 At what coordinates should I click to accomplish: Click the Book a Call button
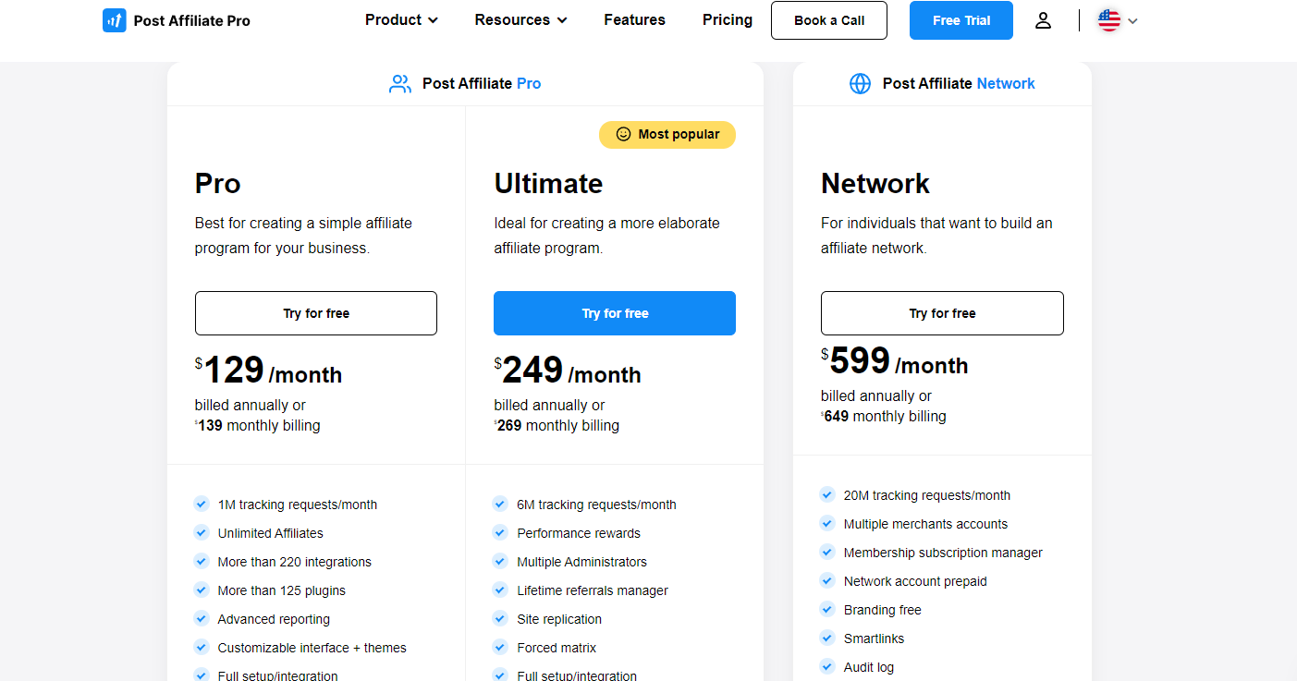tap(829, 20)
